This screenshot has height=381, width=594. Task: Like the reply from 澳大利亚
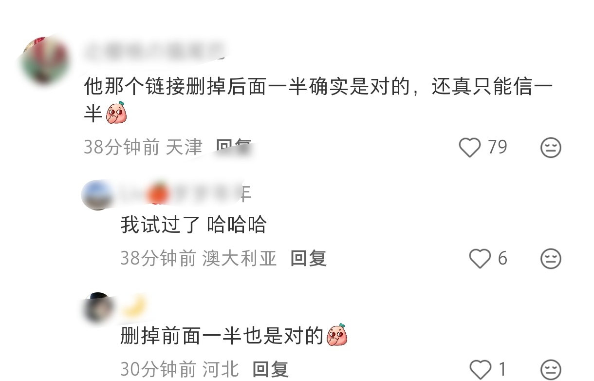480,259
